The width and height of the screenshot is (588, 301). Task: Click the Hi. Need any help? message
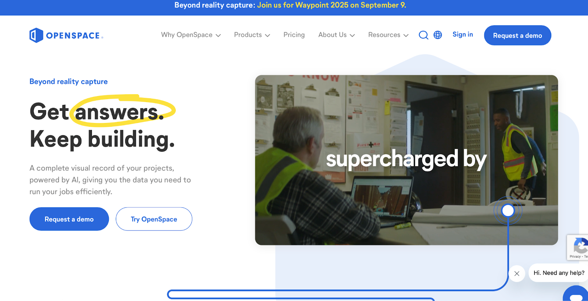(x=559, y=273)
